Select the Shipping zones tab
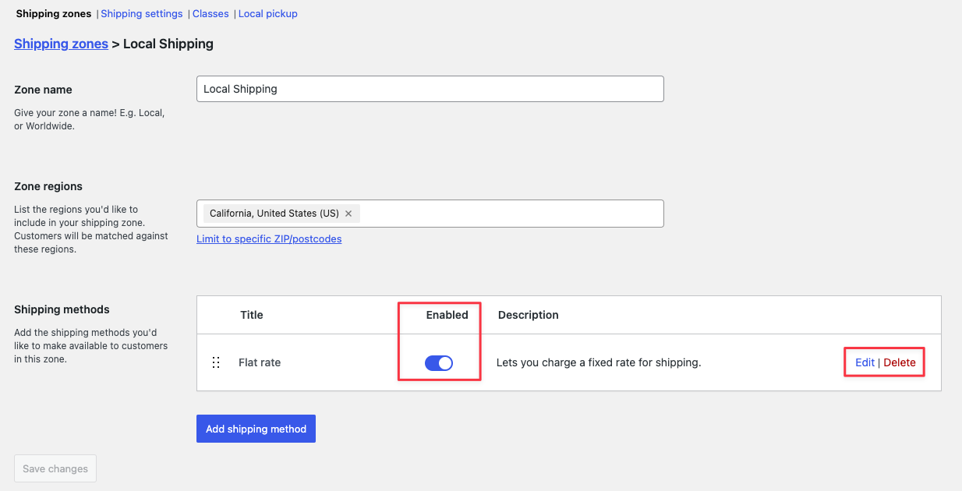The width and height of the screenshot is (962, 491). 53,13
